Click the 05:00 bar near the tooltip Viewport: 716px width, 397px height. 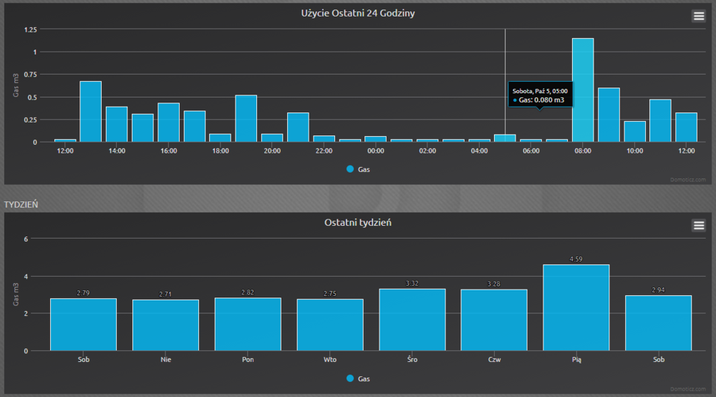505,138
